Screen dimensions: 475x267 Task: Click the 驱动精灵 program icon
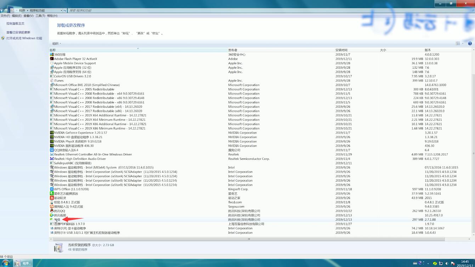point(52,198)
